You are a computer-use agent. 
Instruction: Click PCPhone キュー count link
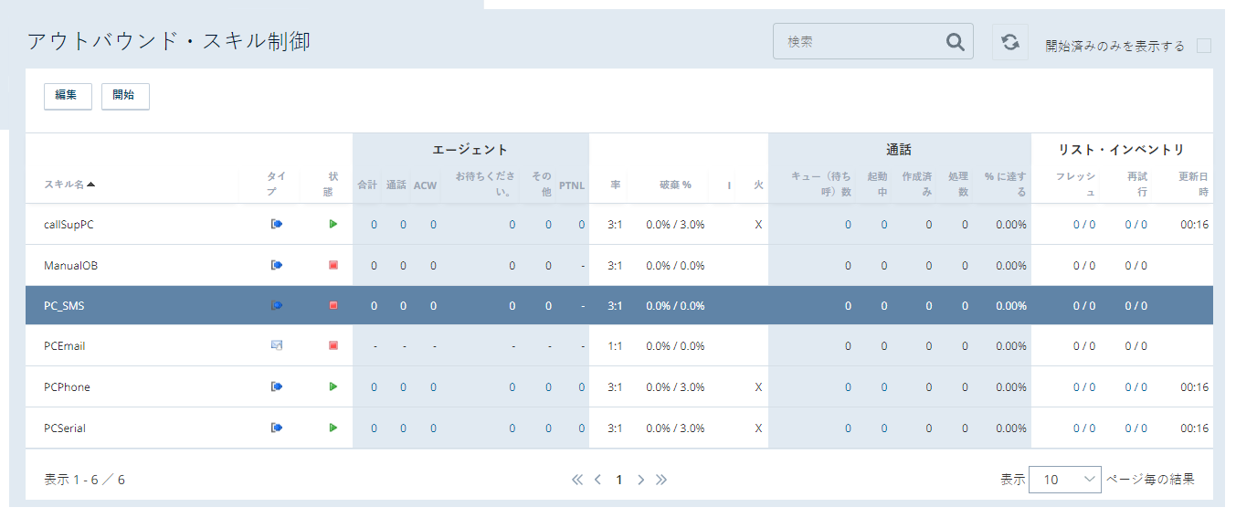pos(848,386)
